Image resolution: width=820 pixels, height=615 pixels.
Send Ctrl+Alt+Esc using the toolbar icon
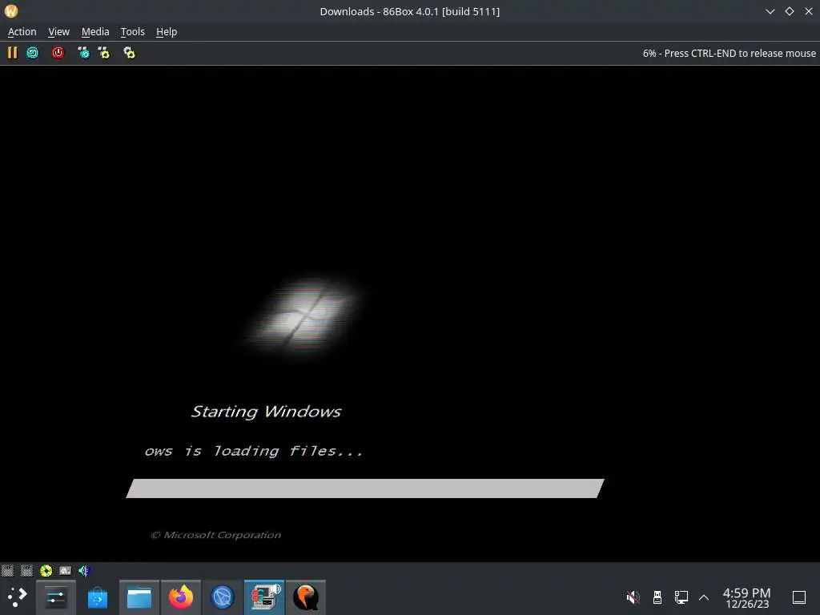click(104, 53)
